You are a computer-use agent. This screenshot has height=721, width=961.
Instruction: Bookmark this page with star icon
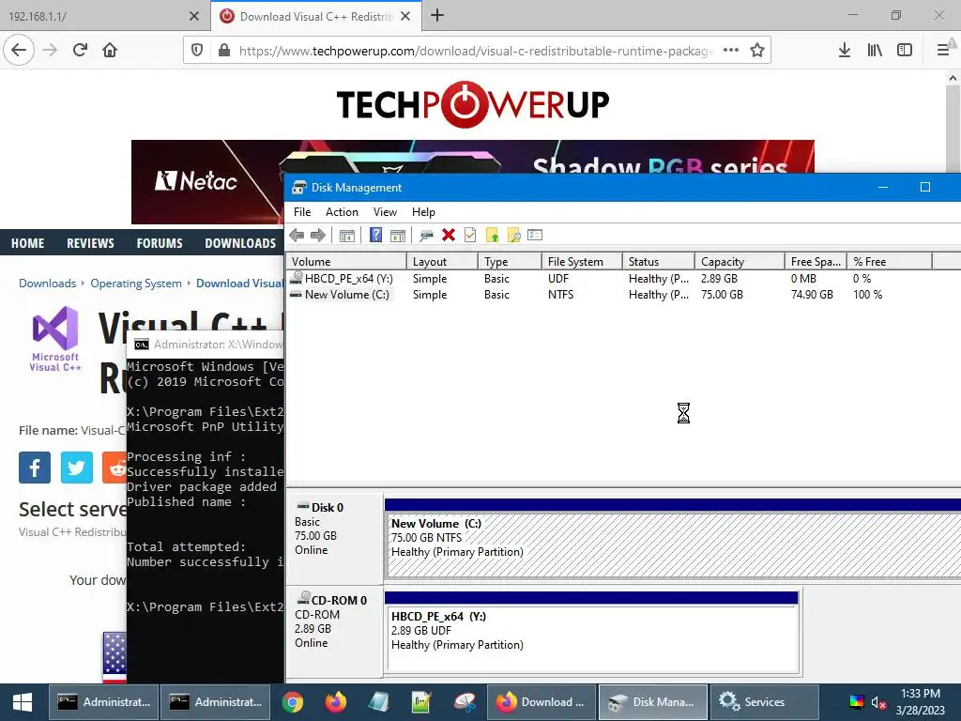click(x=757, y=51)
